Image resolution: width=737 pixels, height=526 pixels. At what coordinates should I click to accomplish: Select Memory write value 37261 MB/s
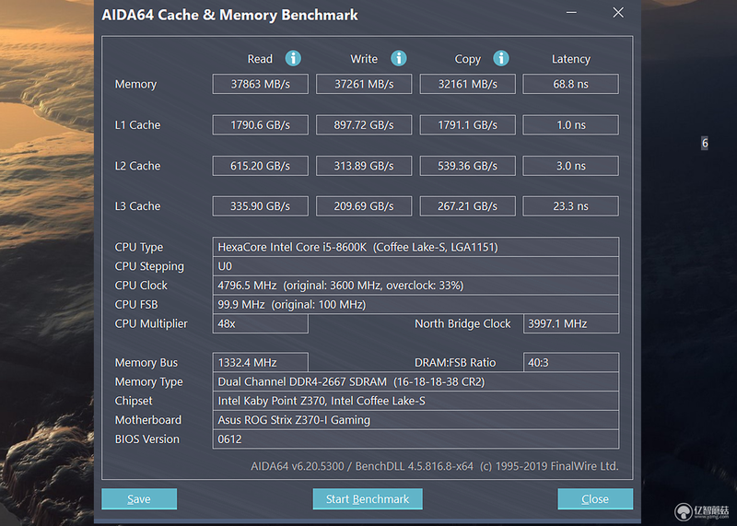(364, 84)
